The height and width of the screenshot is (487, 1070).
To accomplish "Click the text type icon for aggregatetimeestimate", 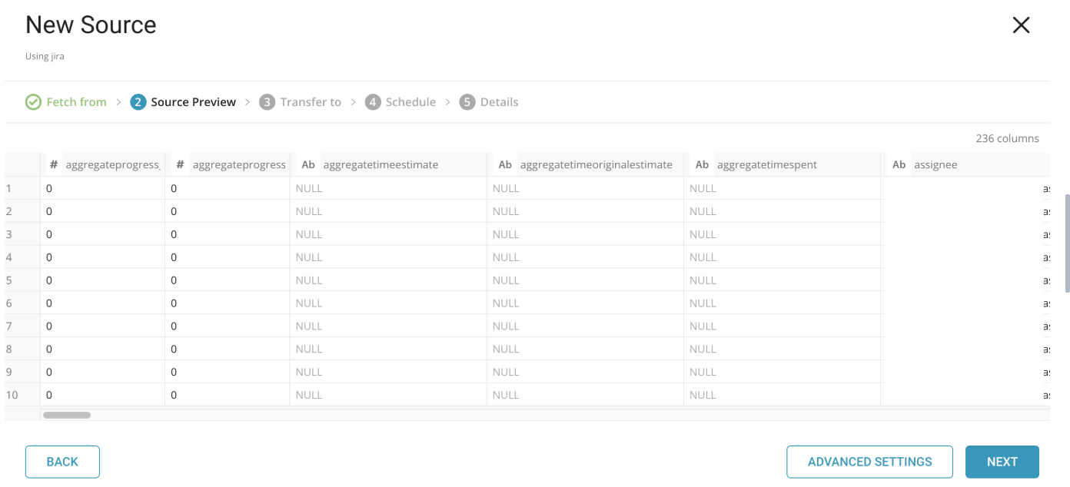I will (308, 164).
